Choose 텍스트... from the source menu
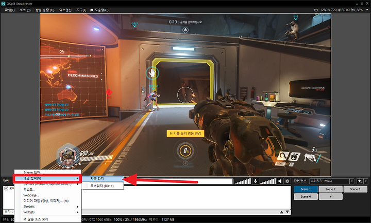The height and width of the screenshot is (223, 371). point(47,190)
